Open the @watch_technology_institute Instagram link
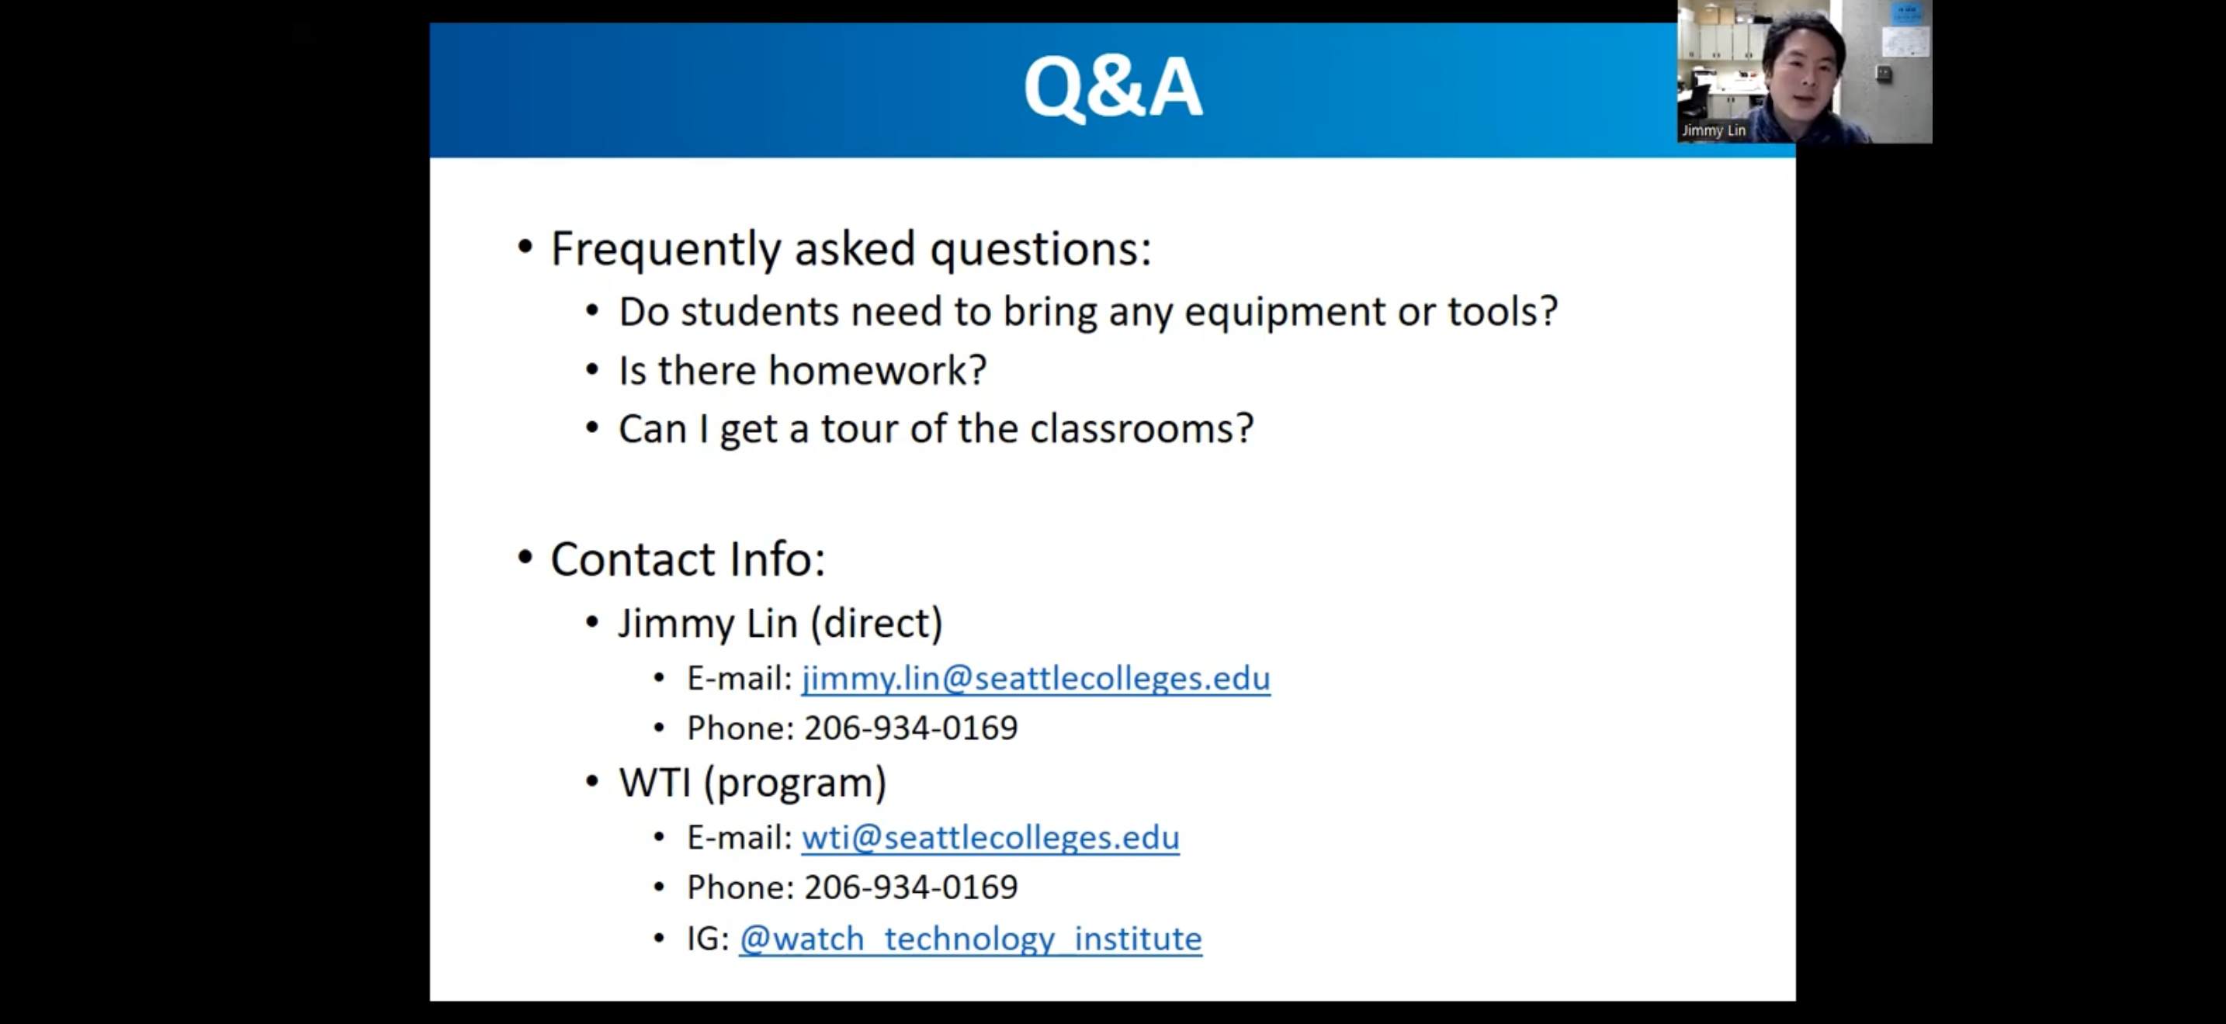This screenshot has width=2226, height=1024. point(969,939)
